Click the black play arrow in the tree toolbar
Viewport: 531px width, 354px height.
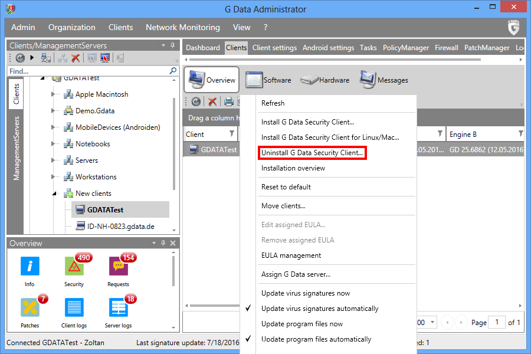coord(32,58)
